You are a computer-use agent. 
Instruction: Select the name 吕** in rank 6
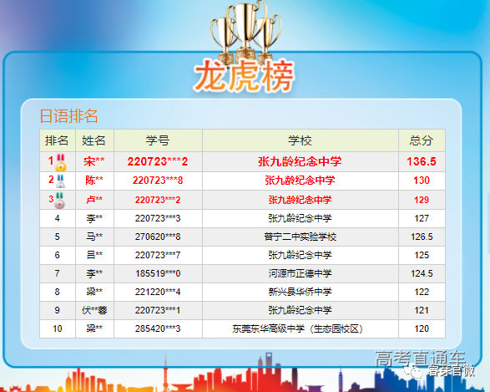(94, 255)
